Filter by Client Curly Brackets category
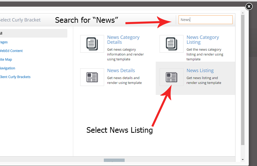 pyautogui.click(x=15, y=77)
